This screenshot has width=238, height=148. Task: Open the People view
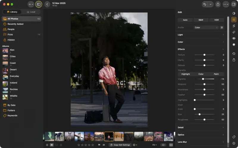click(21, 29)
